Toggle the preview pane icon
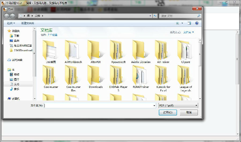 tap(189, 23)
